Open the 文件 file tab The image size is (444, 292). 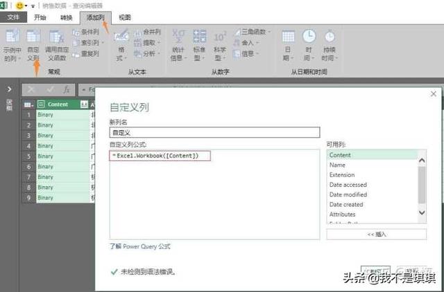pos(13,17)
